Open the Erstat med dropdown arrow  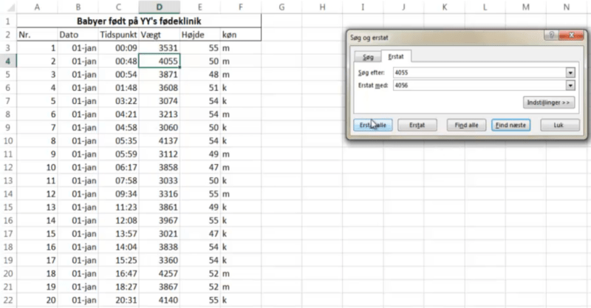tap(570, 85)
